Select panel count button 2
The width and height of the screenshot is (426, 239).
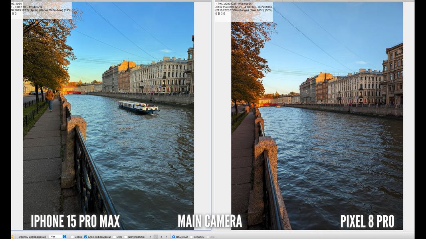[x=156, y=237]
